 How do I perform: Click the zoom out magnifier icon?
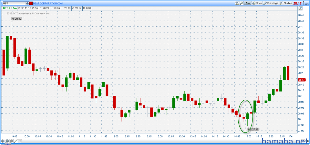pos(11,141)
